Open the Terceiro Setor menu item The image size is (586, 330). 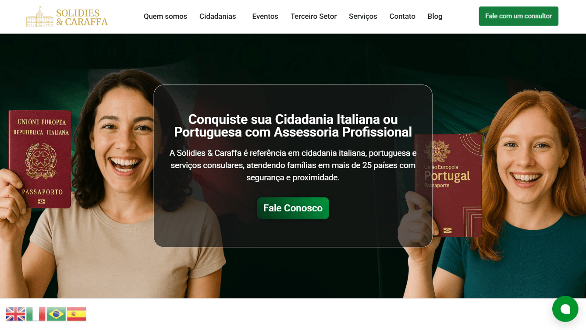(x=313, y=17)
